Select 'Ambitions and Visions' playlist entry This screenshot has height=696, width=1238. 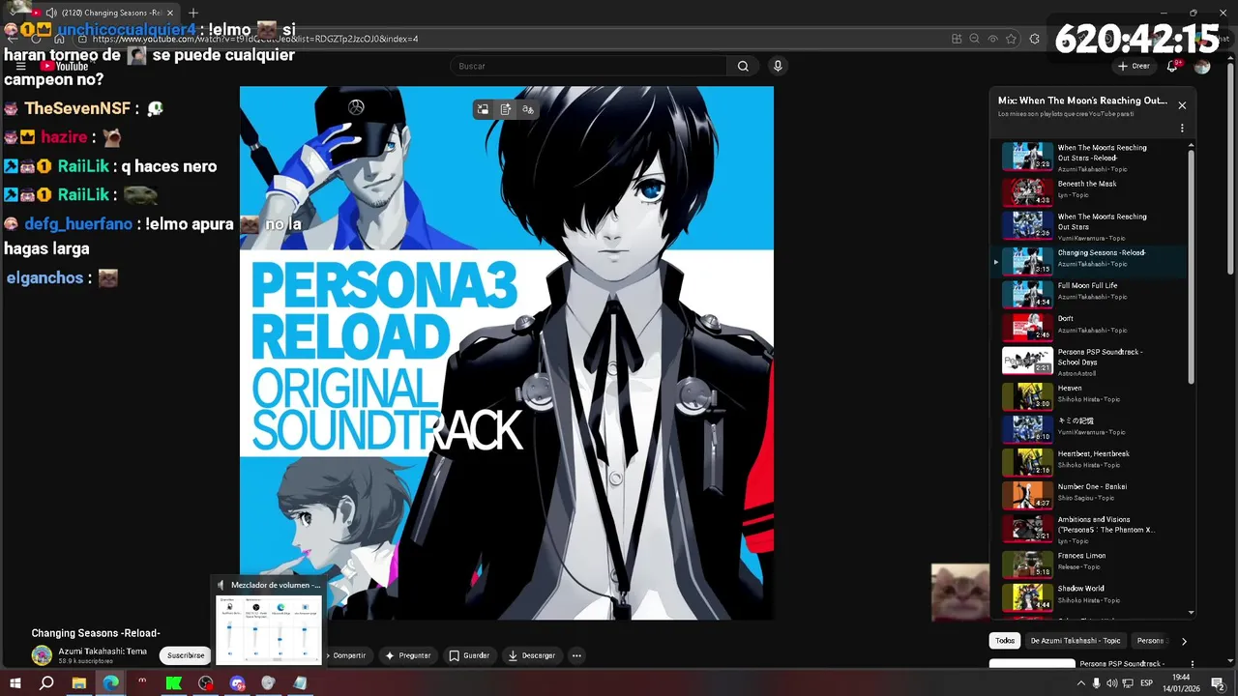tap(1088, 528)
